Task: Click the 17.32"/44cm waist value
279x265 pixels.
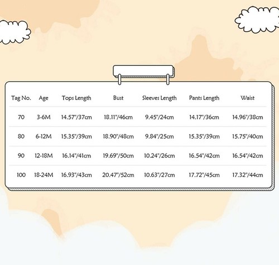Action: (x=248, y=175)
